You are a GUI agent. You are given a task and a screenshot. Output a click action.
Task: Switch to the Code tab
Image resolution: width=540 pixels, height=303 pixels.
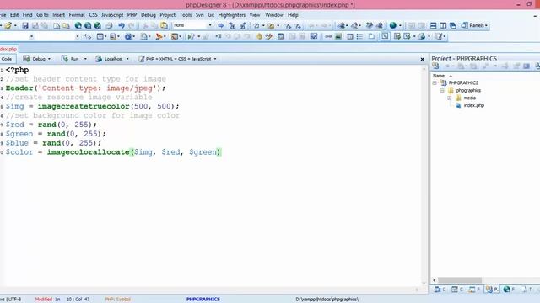(7, 59)
